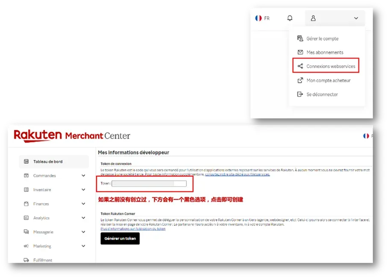The image size is (388, 278).
Task: Click the Fulfillment truck icon
Action: pyautogui.click(x=26, y=260)
